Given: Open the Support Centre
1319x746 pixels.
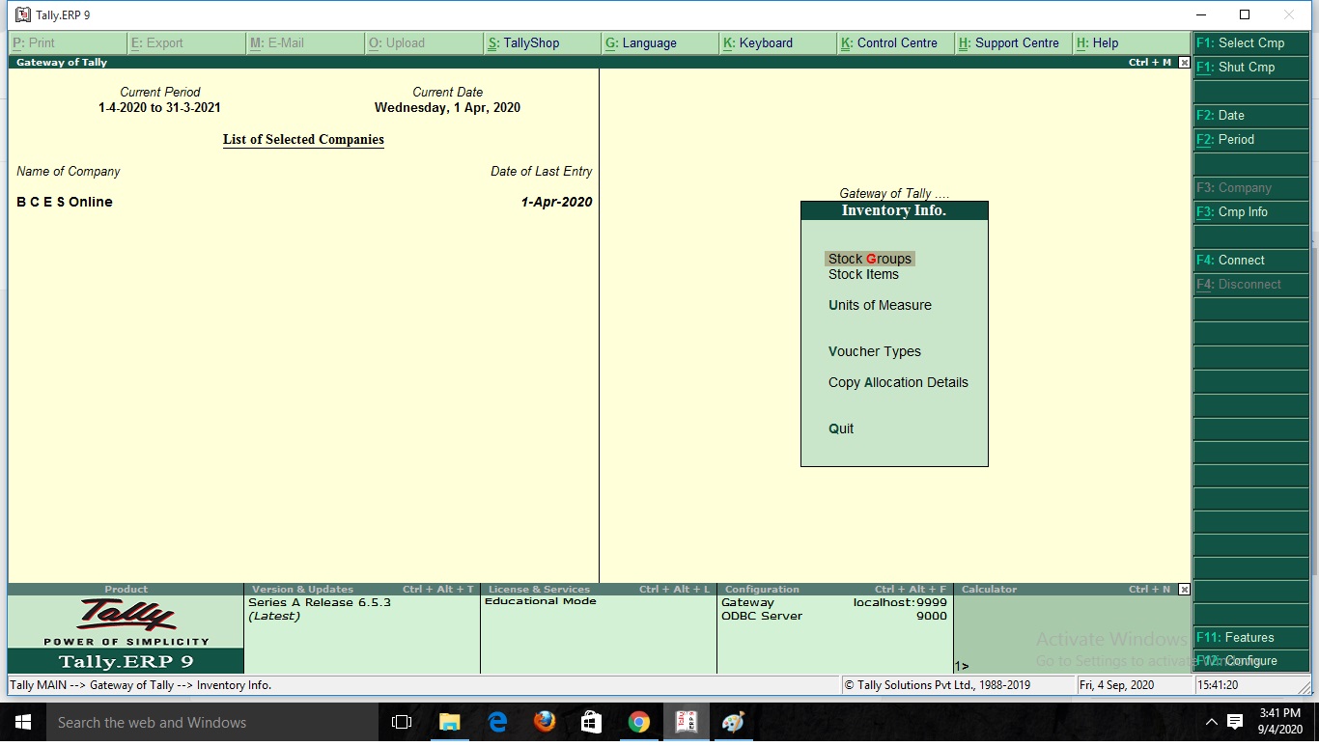Looking at the screenshot, I should tap(1014, 43).
